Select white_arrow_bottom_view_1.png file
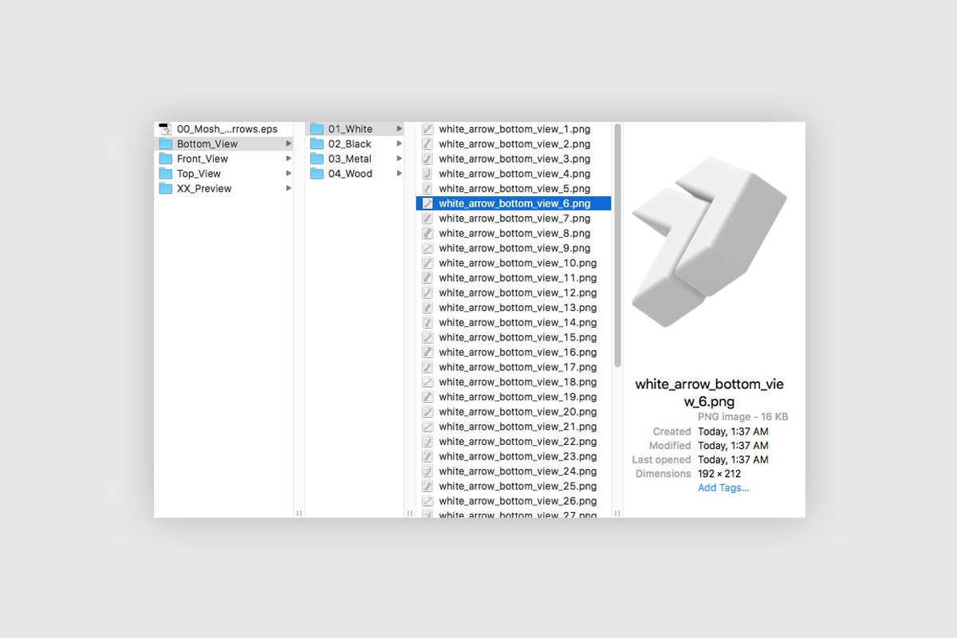 click(514, 129)
